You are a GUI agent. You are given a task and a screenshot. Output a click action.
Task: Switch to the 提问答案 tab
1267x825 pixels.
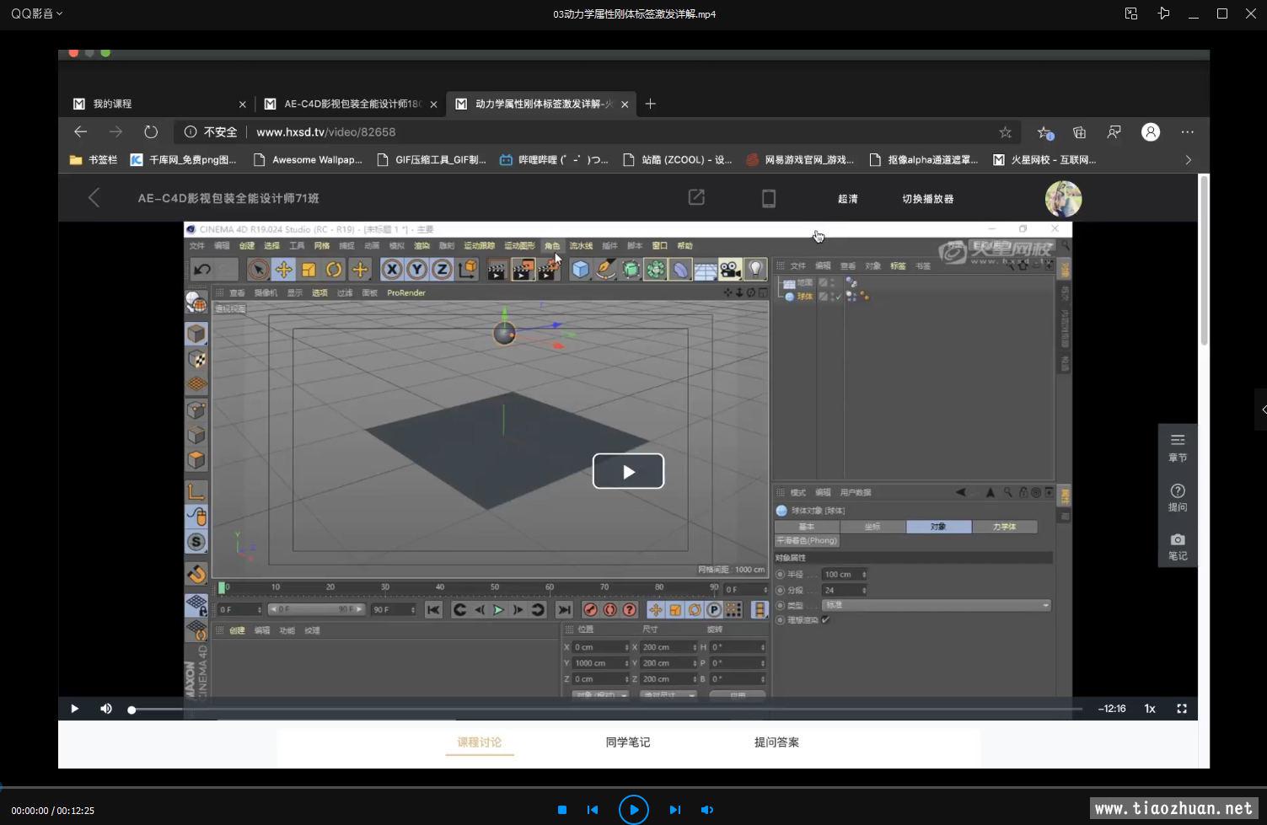click(776, 742)
